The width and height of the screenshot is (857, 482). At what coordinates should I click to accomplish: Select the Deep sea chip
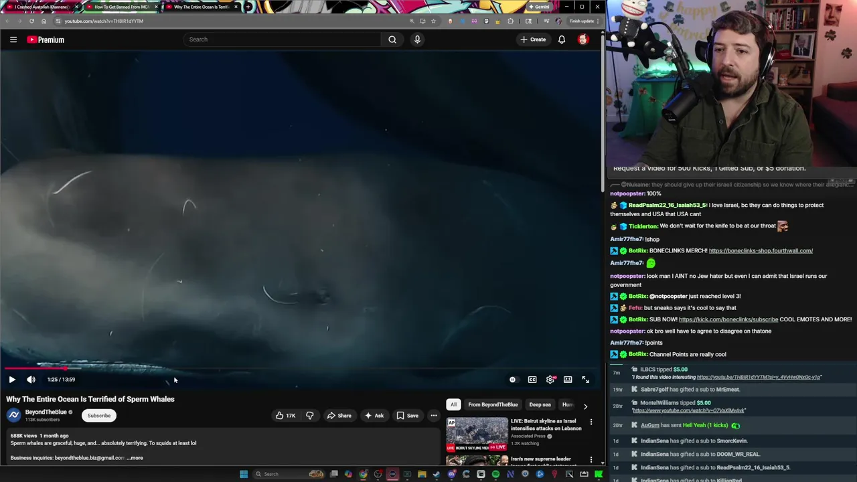pyautogui.click(x=540, y=404)
